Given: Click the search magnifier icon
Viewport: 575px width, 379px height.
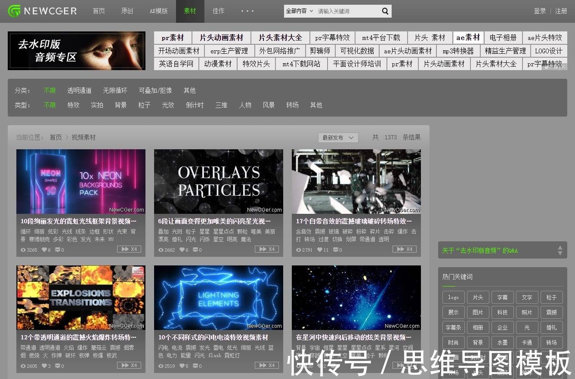Looking at the screenshot, I should coord(385,11).
